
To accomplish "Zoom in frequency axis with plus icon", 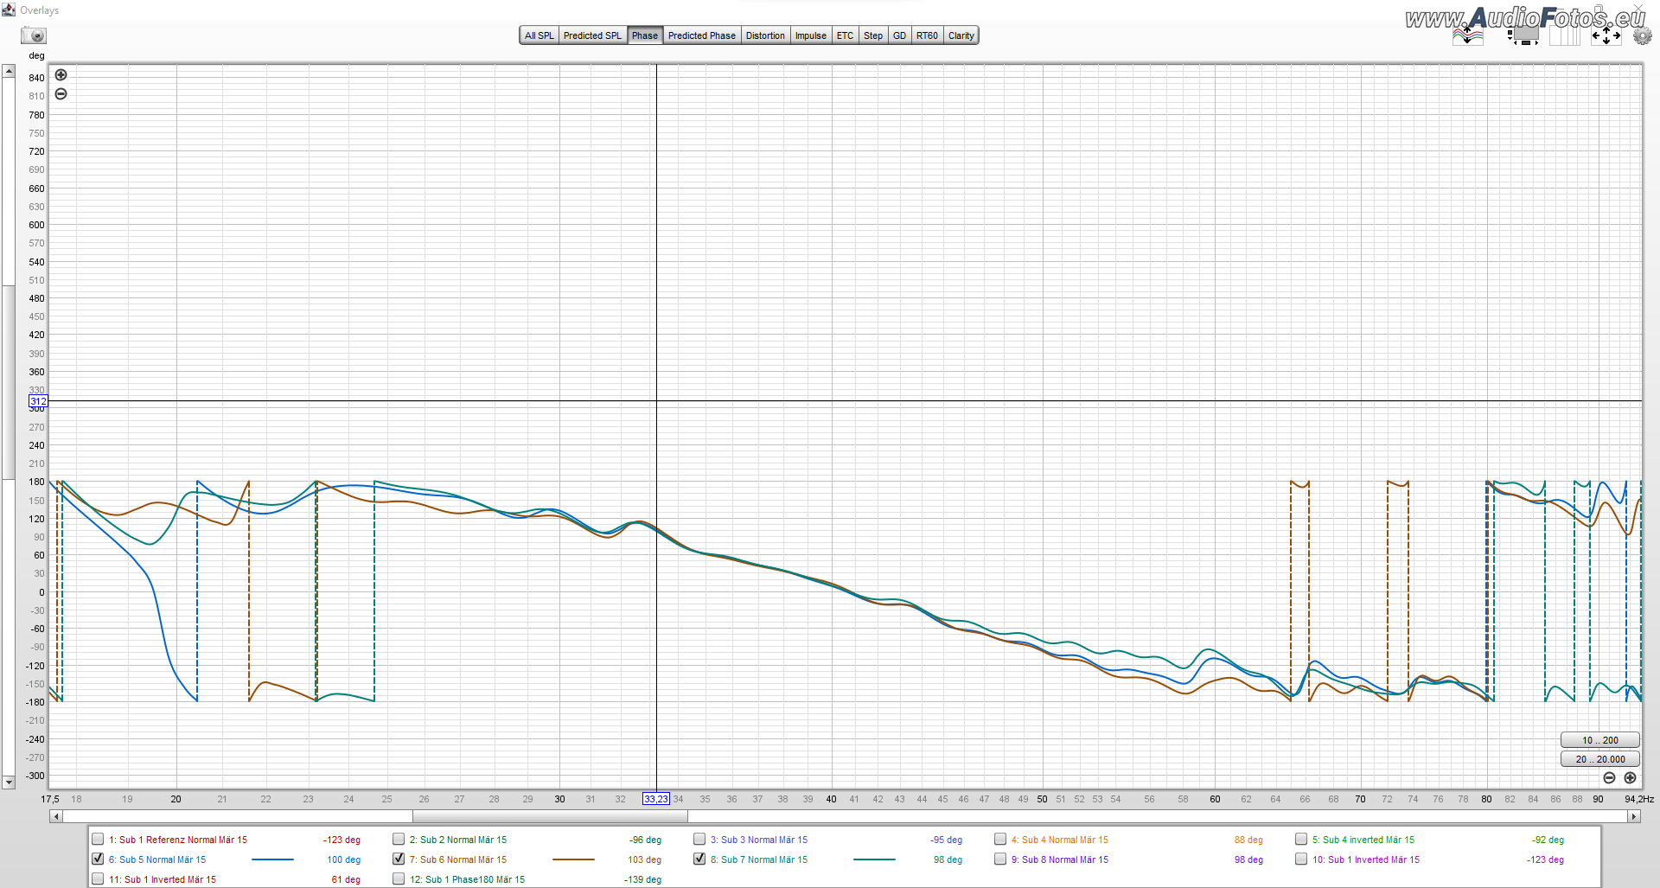I will pyautogui.click(x=1630, y=778).
